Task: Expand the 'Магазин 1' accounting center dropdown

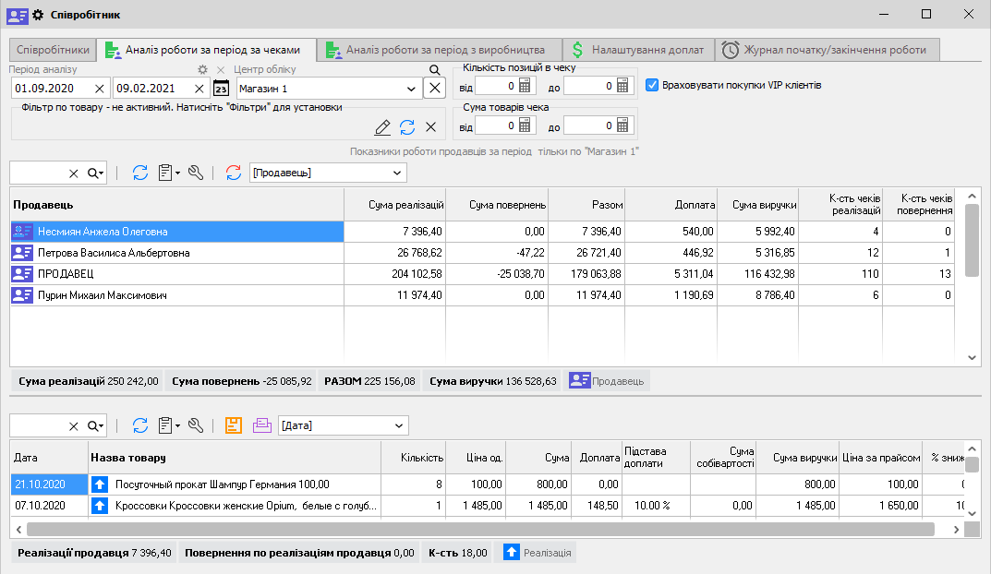Action: (x=411, y=89)
